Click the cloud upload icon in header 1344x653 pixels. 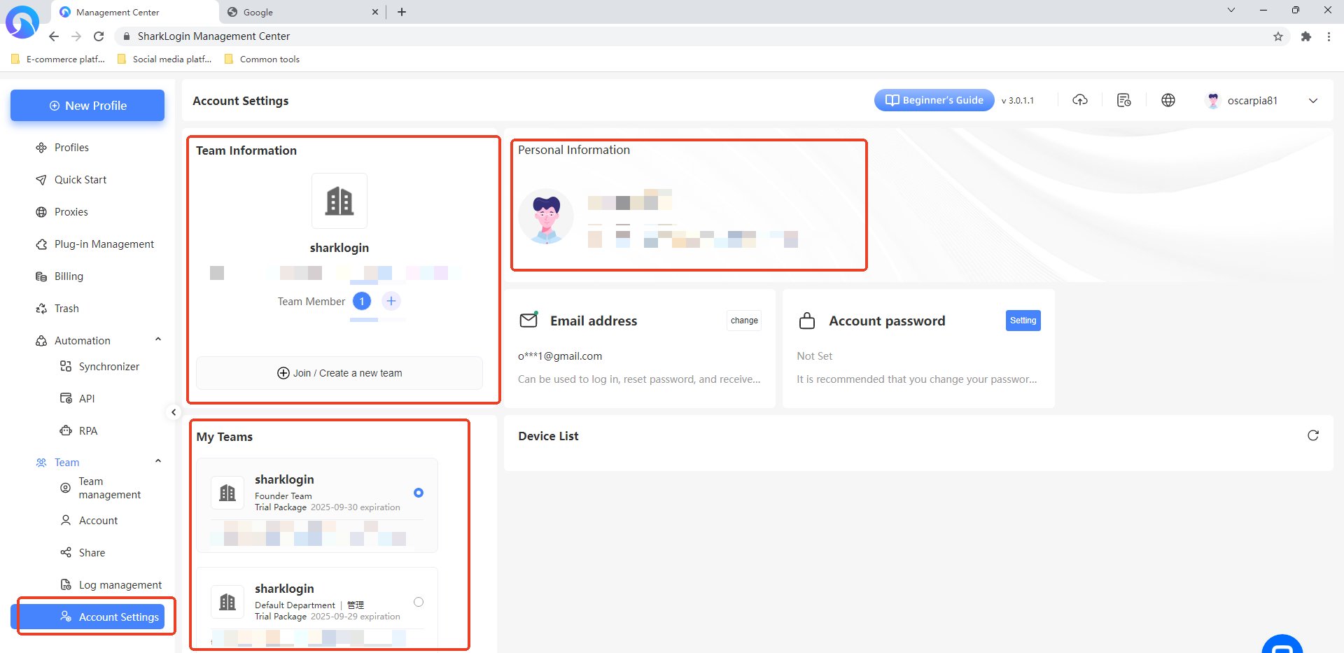(1080, 100)
